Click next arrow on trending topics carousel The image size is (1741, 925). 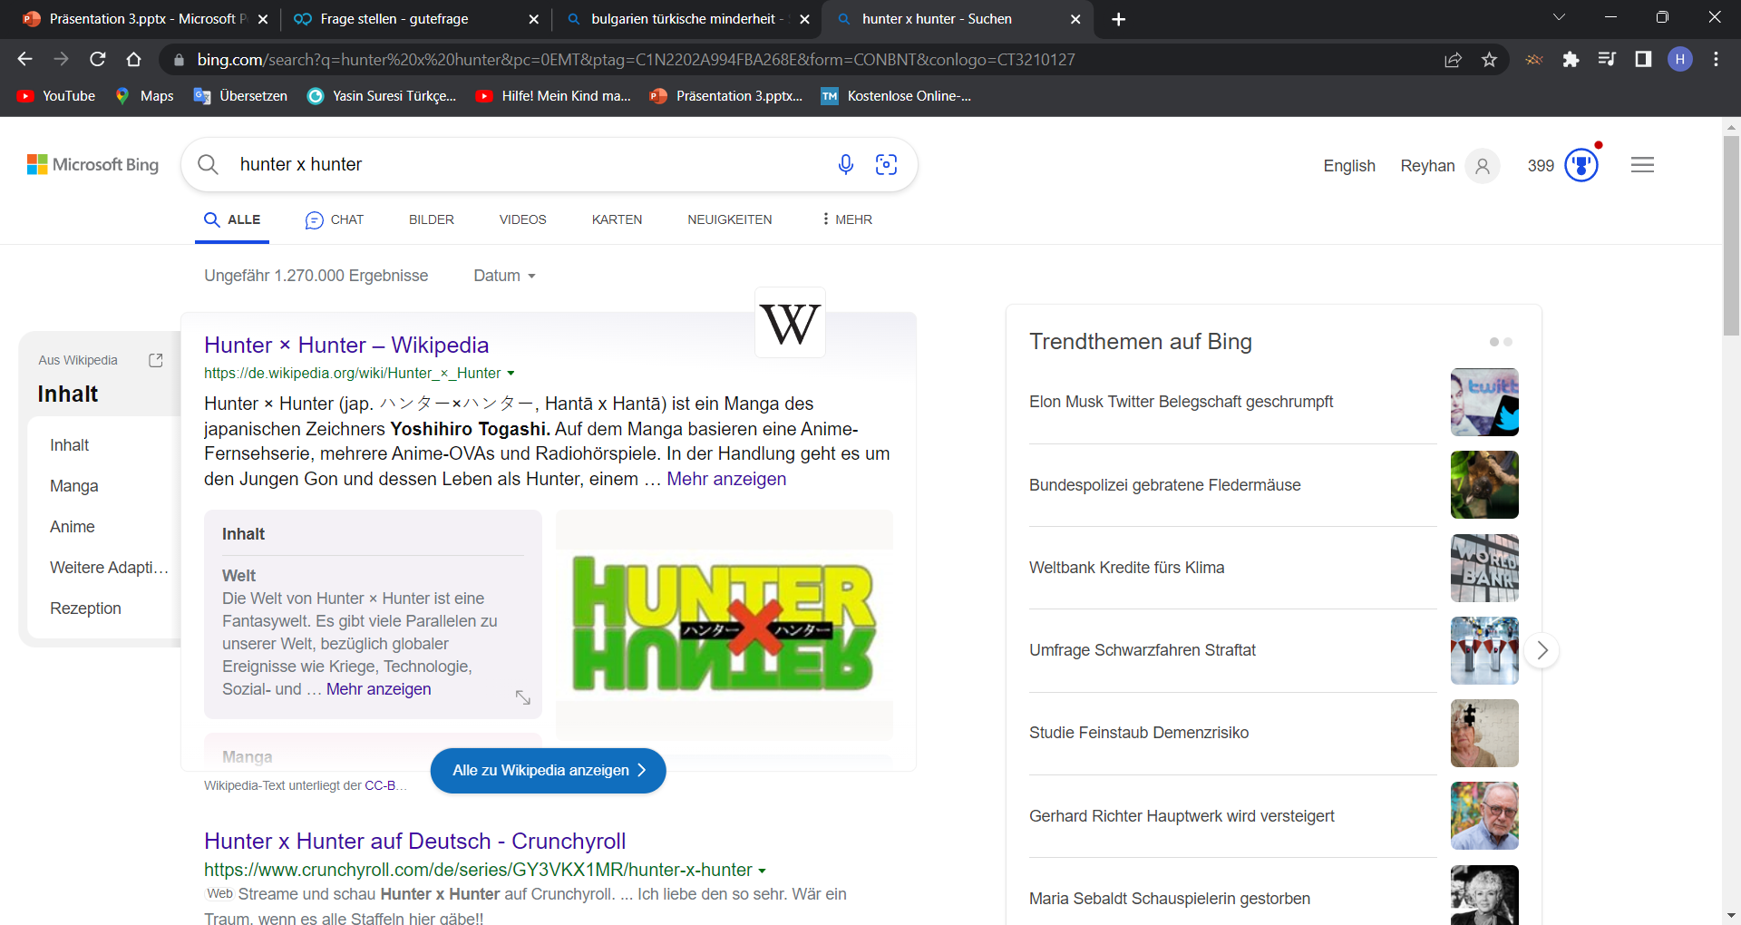[x=1542, y=650]
